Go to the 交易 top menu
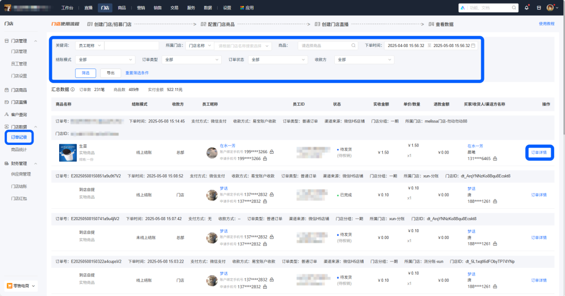The height and width of the screenshot is (296, 565). tap(174, 7)
